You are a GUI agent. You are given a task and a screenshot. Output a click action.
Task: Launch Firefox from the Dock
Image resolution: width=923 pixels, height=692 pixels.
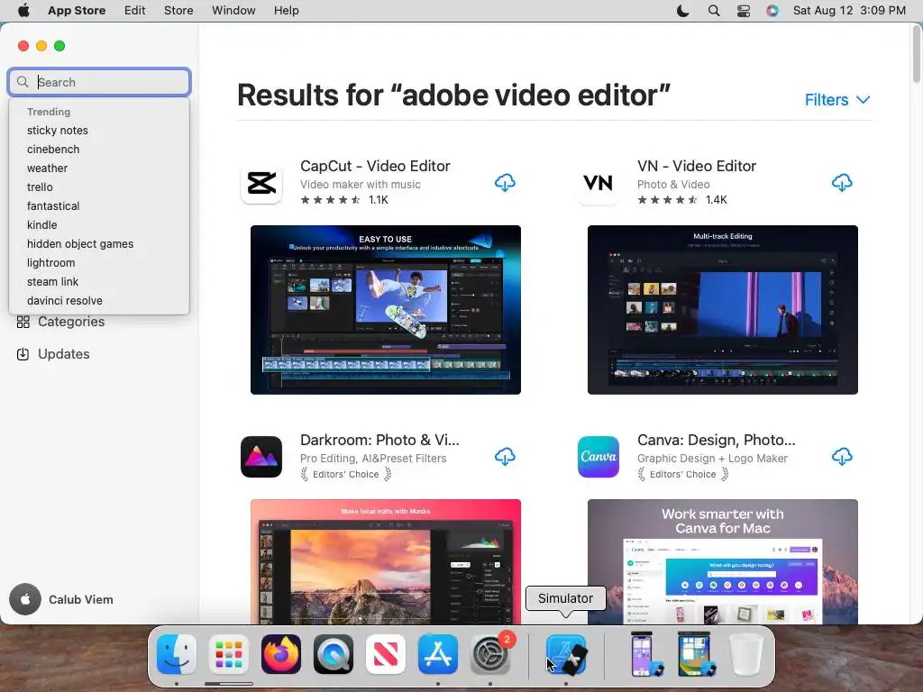pos(281,654)
